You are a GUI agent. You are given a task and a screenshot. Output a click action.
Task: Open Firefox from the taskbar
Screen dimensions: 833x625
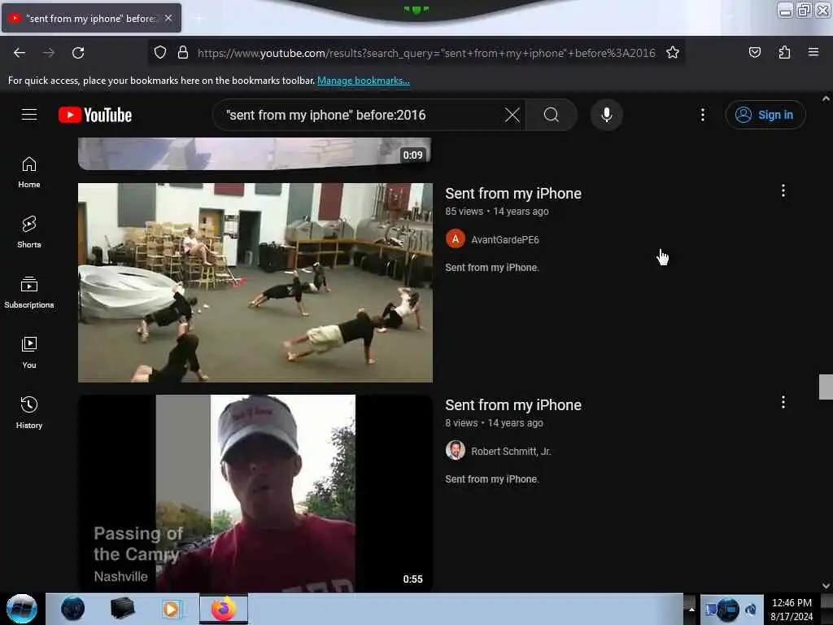pyautogui.click(x=224, y=609)
